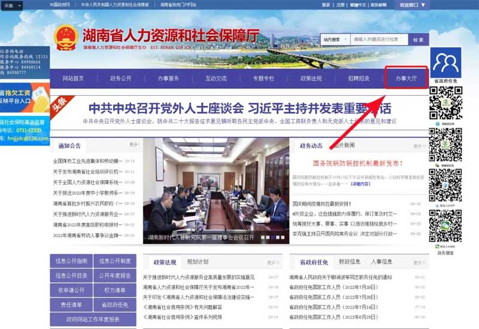The height and width of the screenshot is (329, 479).
Task: Click the 检索 search button
Action: [x=418, y=39]
